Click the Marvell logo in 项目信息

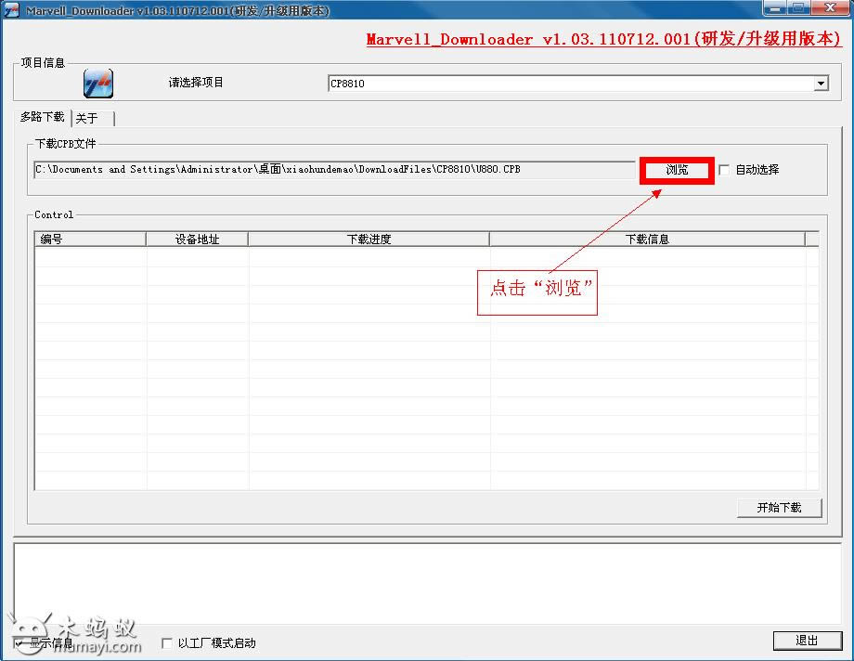pyautogui.click(x=97, y=84)
